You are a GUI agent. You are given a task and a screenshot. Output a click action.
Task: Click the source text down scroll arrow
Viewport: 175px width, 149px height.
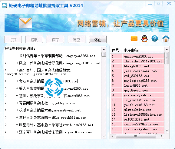coord(104,136)
